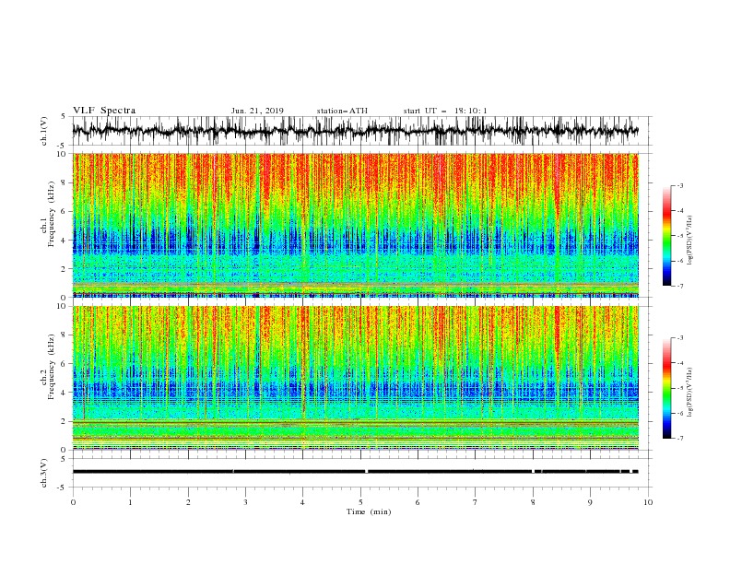This screenshot has height=564, width=730.
Task: Click the upper "log(PSD)(V²/Hz)" colorbar label
Action: 690,241
